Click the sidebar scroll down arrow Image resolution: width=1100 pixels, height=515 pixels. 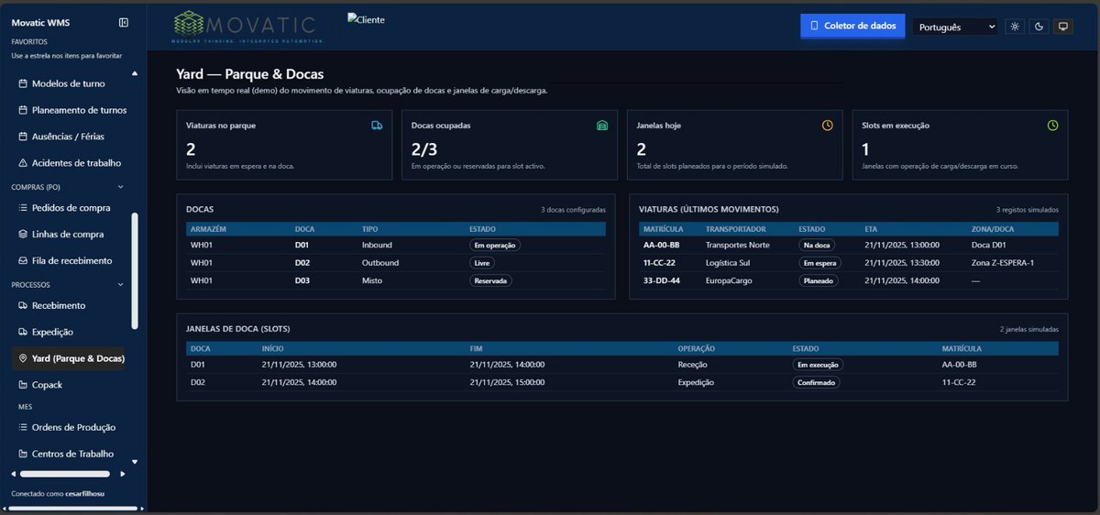(x=135, y=462)
